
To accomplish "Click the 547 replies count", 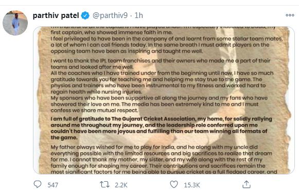I will (x=53, y=185).
